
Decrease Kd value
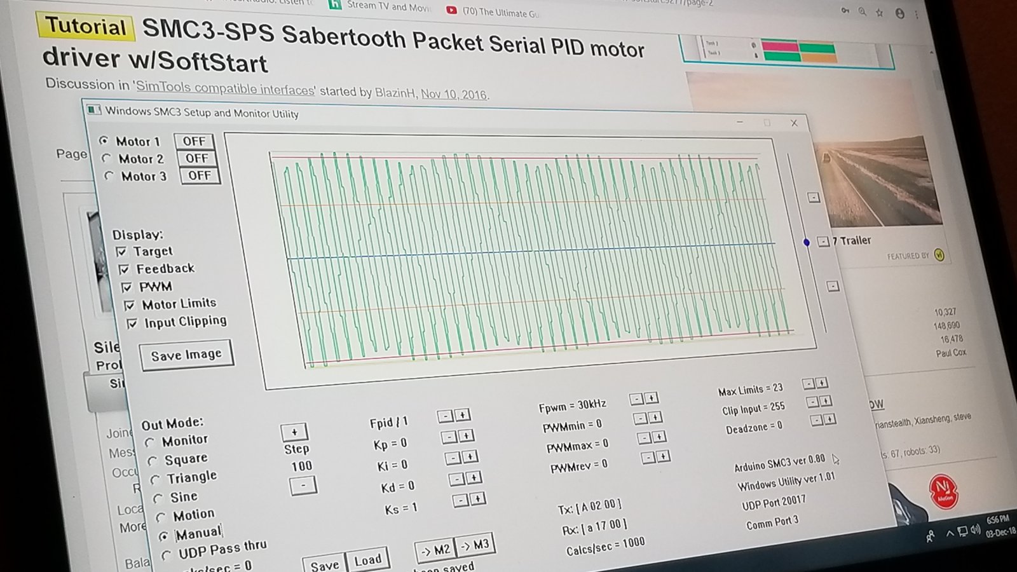click(x=456, y=479)
